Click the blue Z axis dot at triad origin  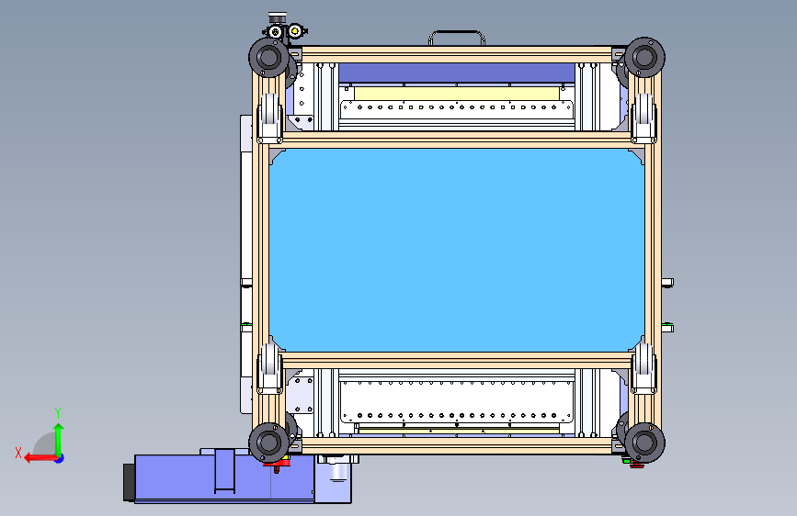click(60, 458)
